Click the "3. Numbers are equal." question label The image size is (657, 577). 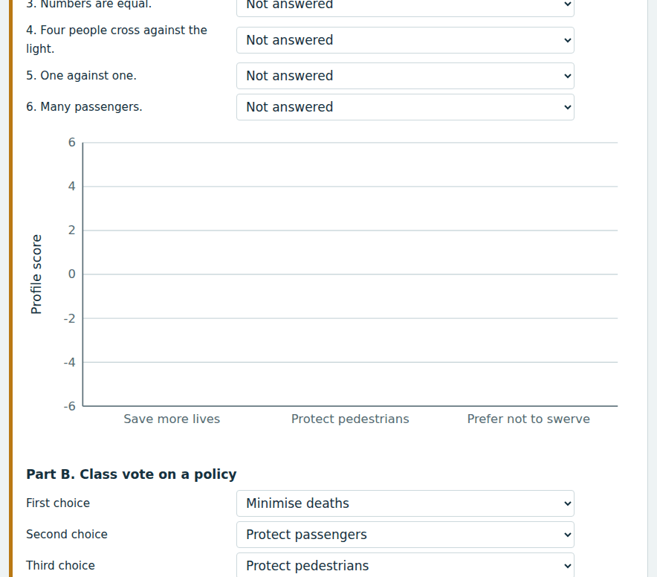[x=89, y=4]
